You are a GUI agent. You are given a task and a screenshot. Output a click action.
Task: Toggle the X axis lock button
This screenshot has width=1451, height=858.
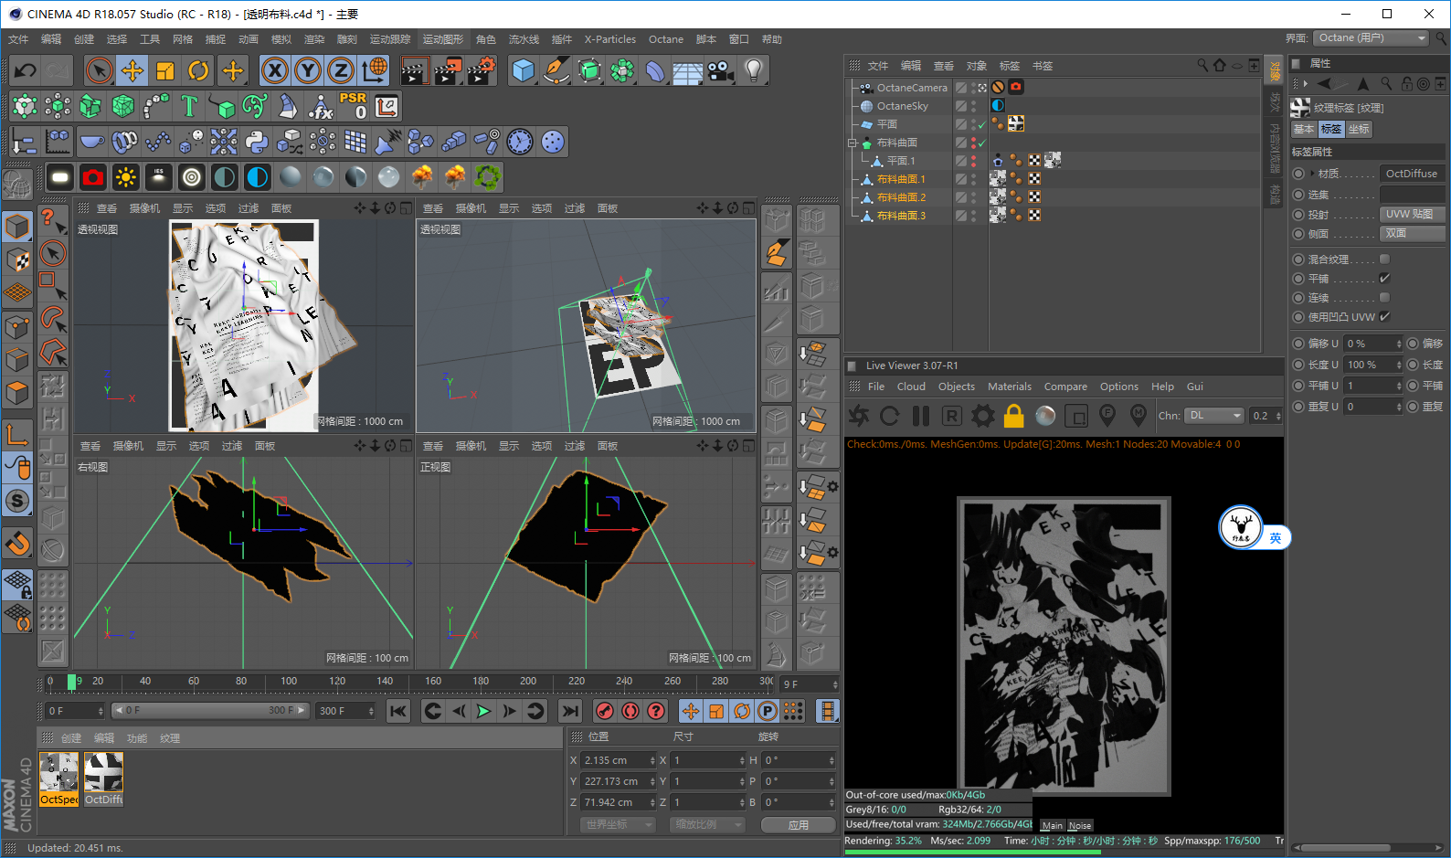[274, 70]
